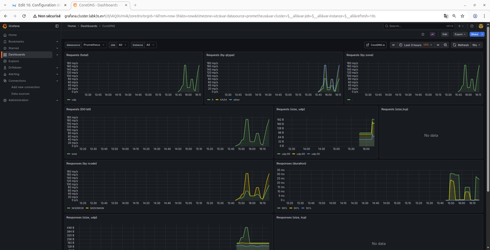Open the datasource Prometheus dropdown

[x=94, y=45]
